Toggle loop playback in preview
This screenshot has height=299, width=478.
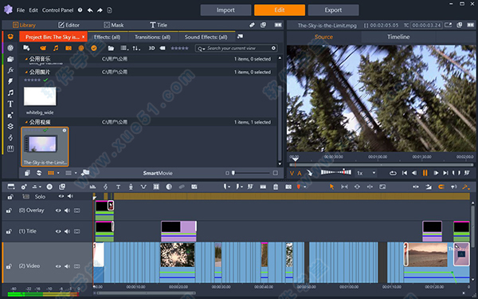click(x=393, y=173)
